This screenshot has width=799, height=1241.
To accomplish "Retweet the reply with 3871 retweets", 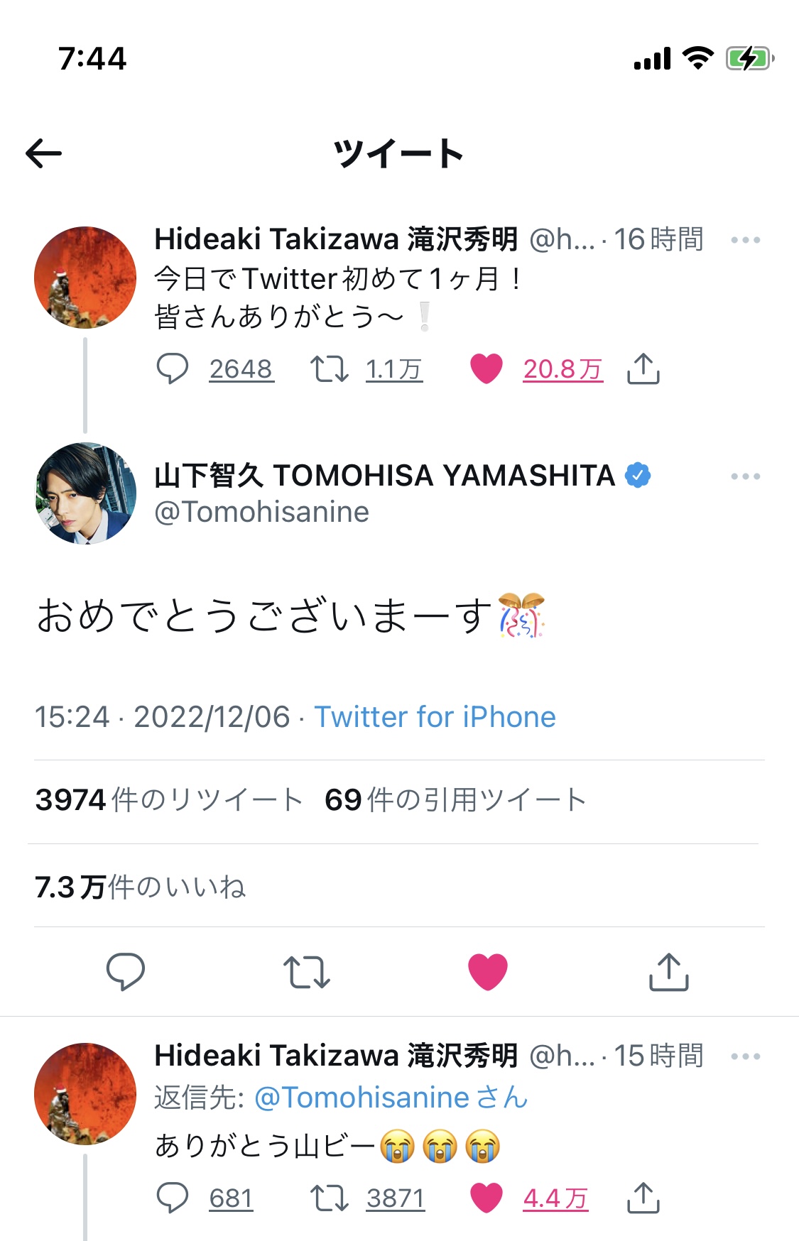I will (329, 1198).
